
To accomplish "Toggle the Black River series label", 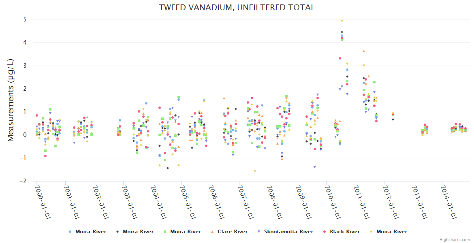I will click(x=344, y=232).
